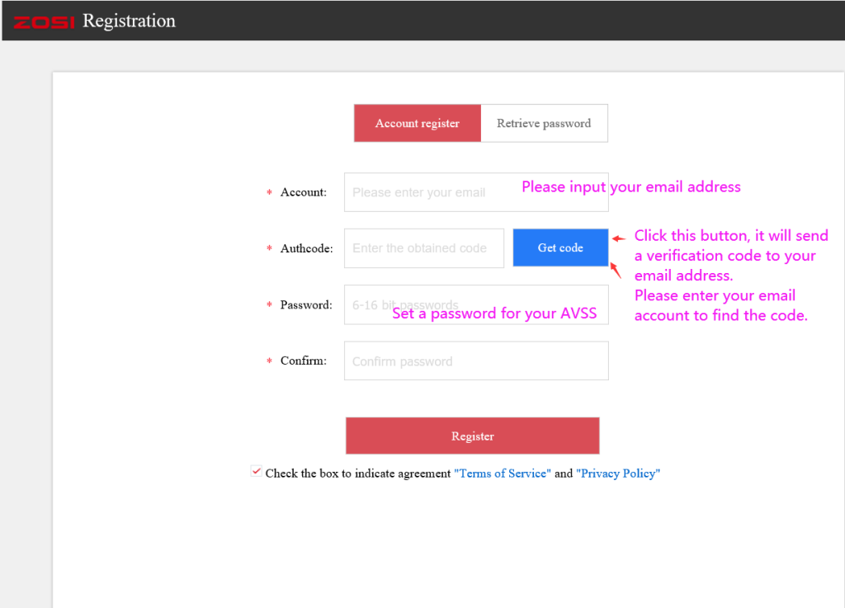Select the Confirm password field
The height and width of the screenshot is (608, 845).
[x=476, y=361]
